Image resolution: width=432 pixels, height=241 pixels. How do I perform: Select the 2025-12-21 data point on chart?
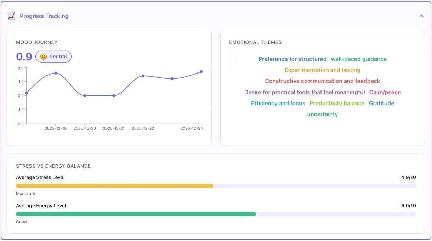coord(114,95)
